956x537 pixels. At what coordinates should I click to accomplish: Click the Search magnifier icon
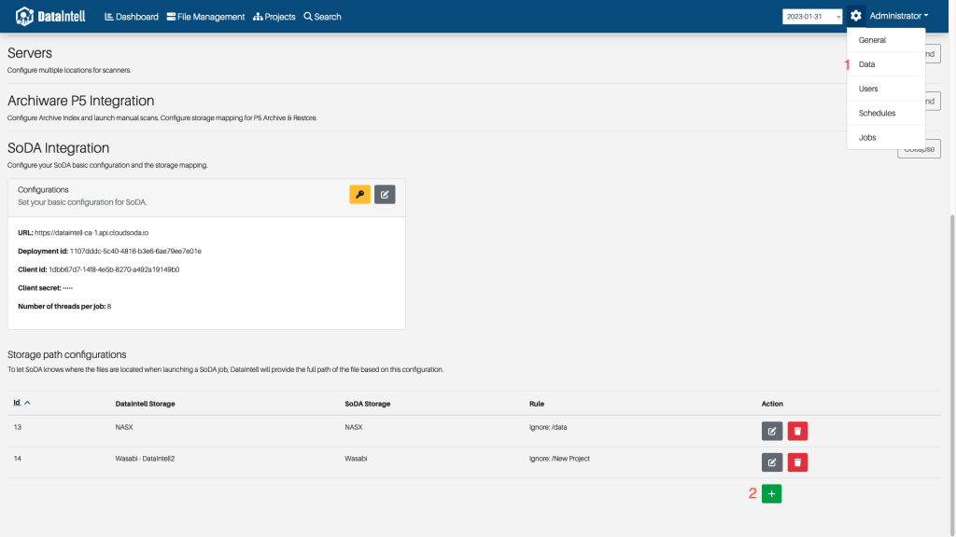(x=308, y=17)
